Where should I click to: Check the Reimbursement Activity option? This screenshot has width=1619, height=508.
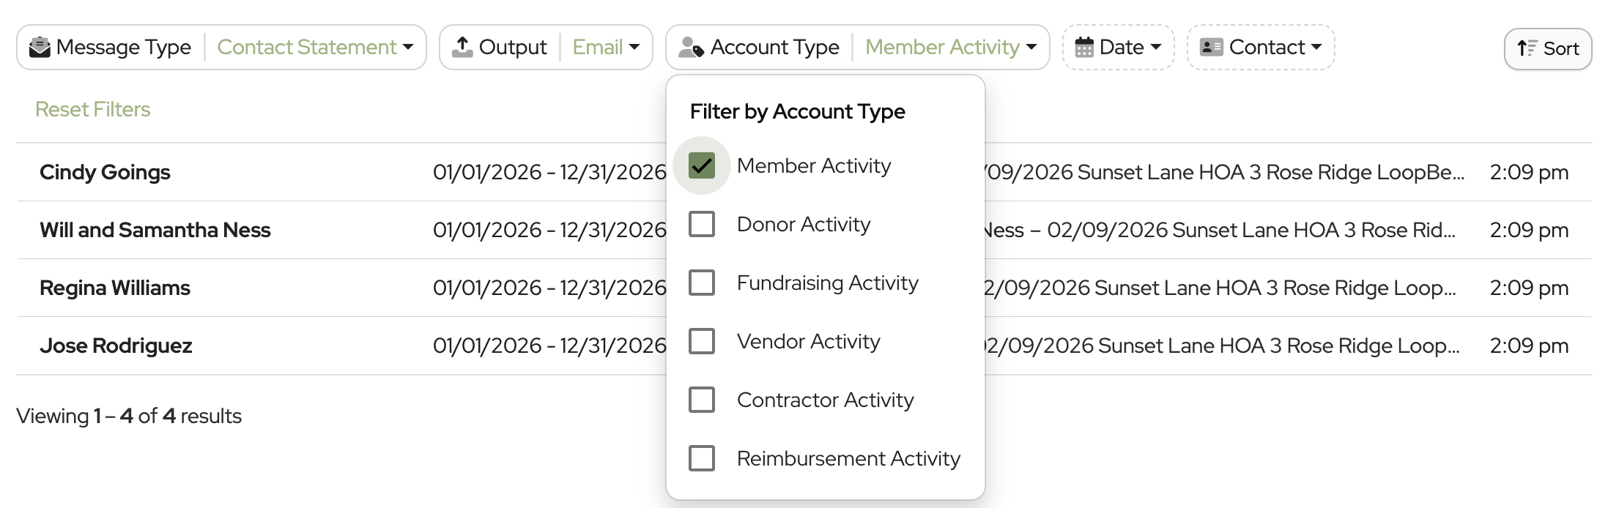point(702,458)
